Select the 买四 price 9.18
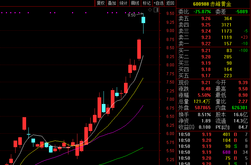The image size is (251, 165). click(x=206, y=69)
